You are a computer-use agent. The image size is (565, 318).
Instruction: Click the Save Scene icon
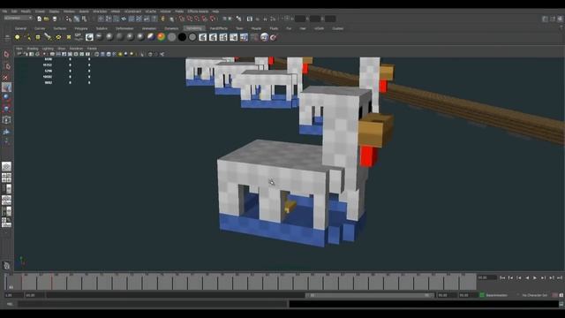coord(55,19)
